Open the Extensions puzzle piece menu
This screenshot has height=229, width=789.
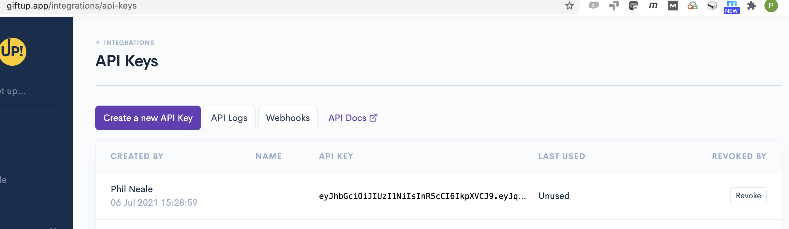(x=751, y=6)
